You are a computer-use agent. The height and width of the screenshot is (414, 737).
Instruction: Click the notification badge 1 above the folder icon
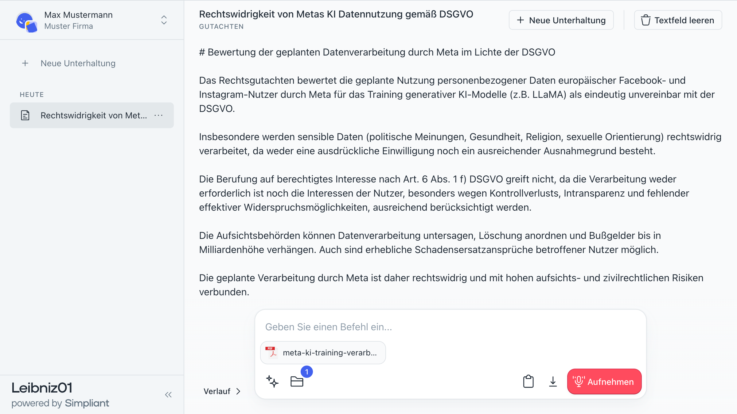[x=306, y=372]
